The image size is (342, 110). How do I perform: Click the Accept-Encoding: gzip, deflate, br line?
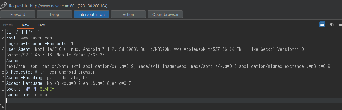point(47,78)
